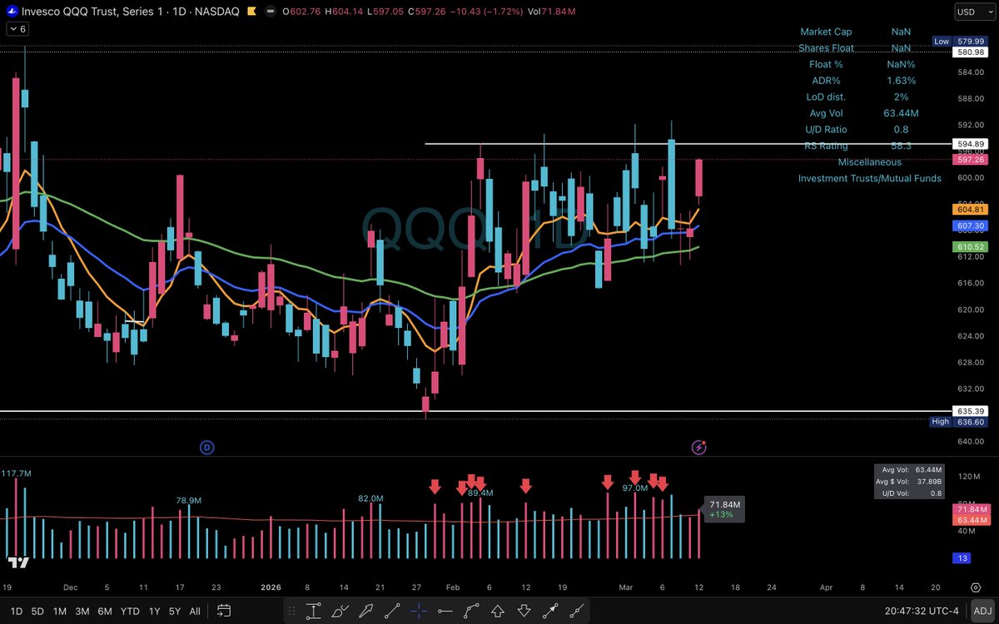Select the arrow down mark tool
This screenshot has width=999, height=624.
(x=524, y=611)
